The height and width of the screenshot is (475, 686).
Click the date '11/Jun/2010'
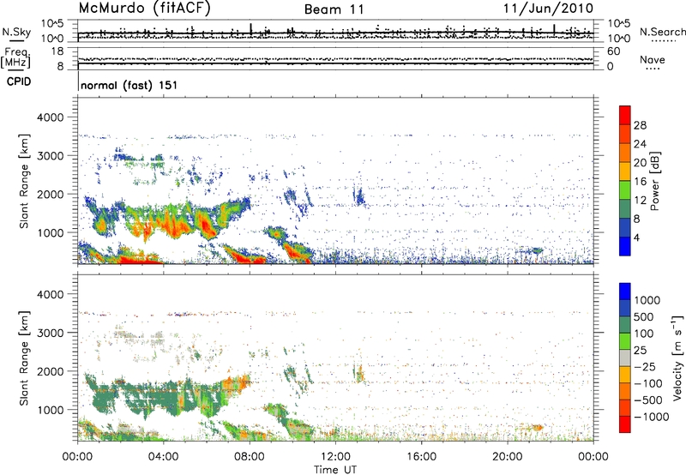548,9
